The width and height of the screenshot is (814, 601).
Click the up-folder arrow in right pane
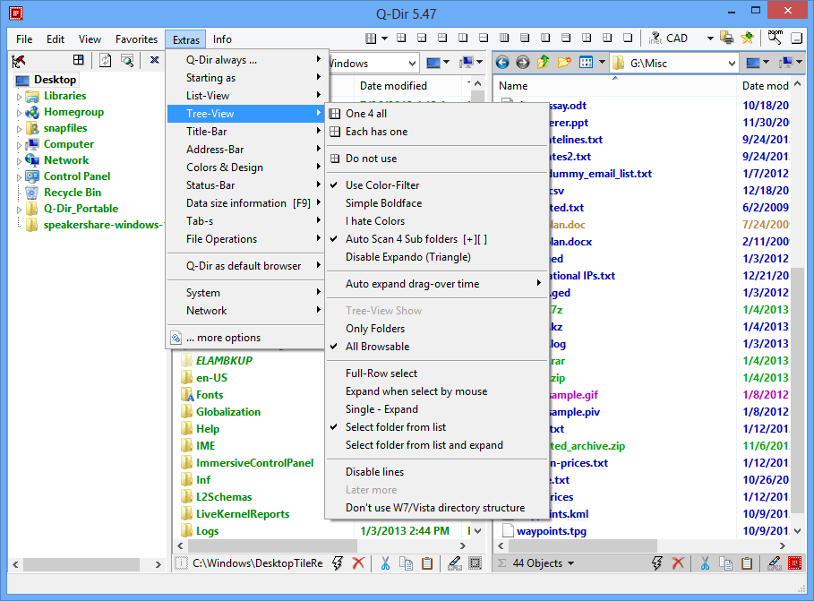pyautogui.click(x=544, y=63)
